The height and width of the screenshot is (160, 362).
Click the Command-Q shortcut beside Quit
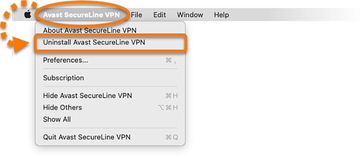(172, 137)
